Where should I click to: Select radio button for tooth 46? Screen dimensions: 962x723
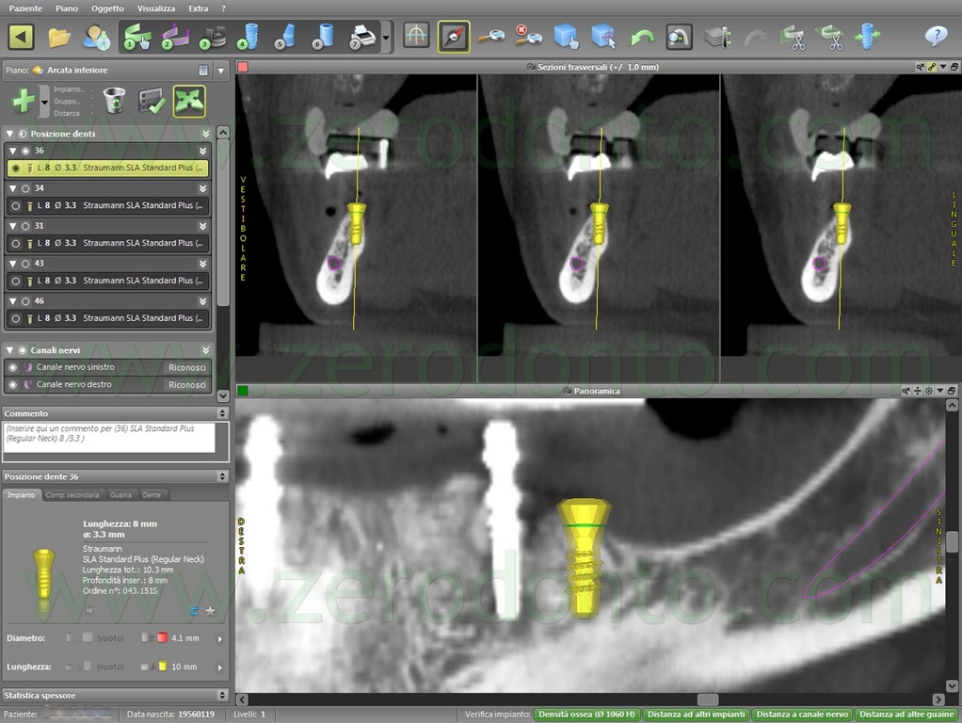click(x=25, y=301)
